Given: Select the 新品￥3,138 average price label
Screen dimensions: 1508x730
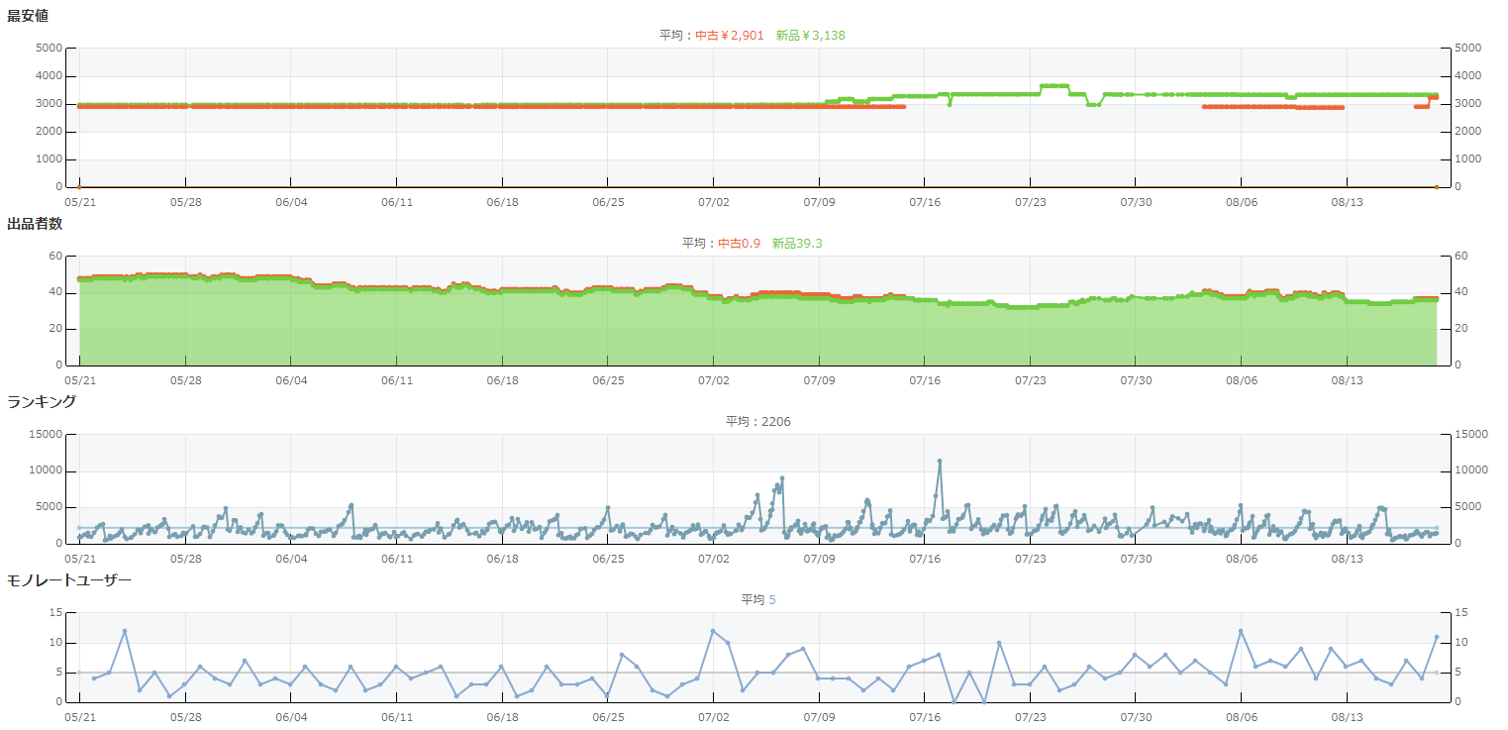Looking at the screenshot, I should pos(811,36).
